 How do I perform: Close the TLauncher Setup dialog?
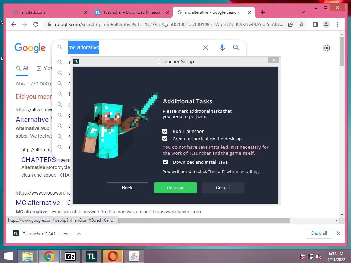273,60
